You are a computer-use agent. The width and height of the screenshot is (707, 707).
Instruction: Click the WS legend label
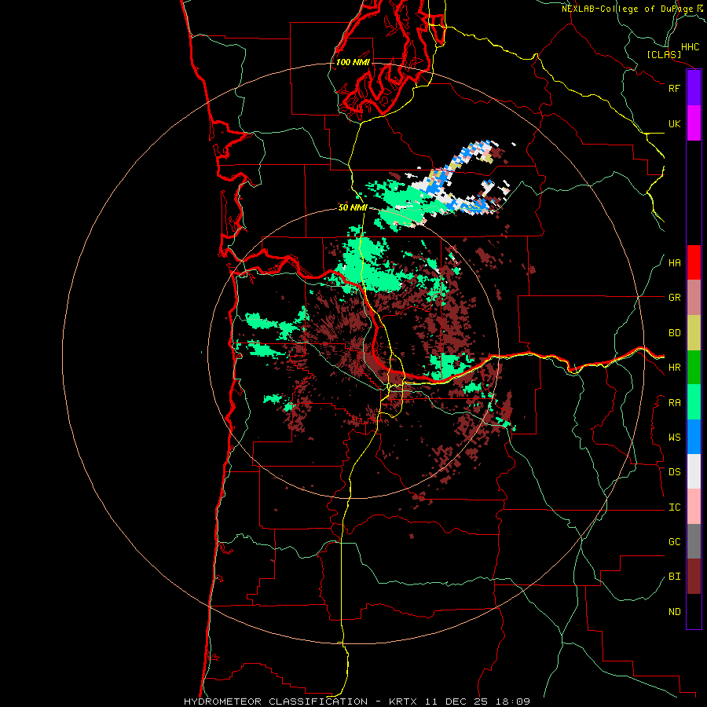click(x=674, y=438)
